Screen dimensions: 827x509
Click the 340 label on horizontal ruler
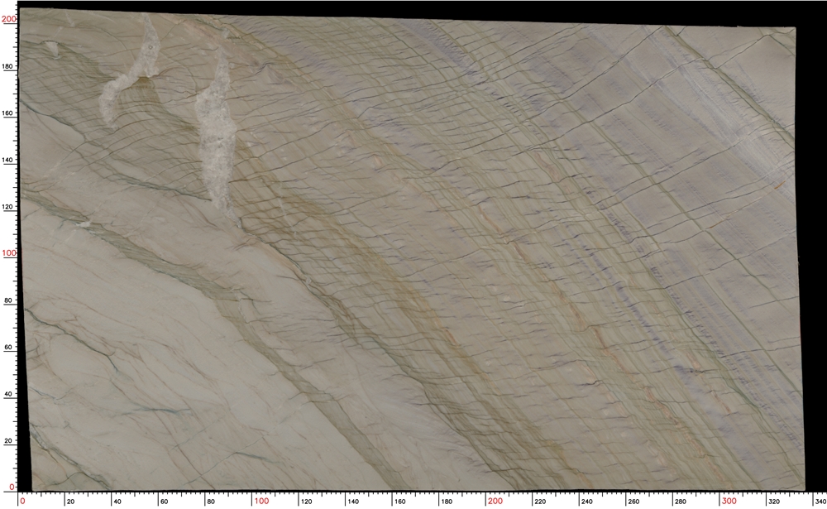point(820,502)
